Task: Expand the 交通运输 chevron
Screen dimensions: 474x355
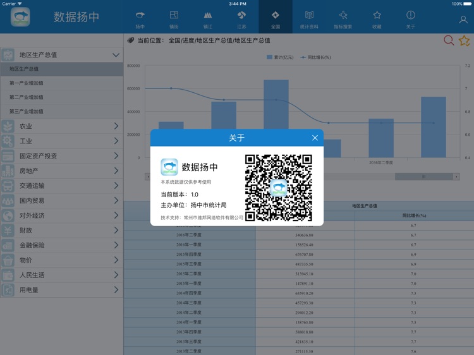Action: [116, 186]
